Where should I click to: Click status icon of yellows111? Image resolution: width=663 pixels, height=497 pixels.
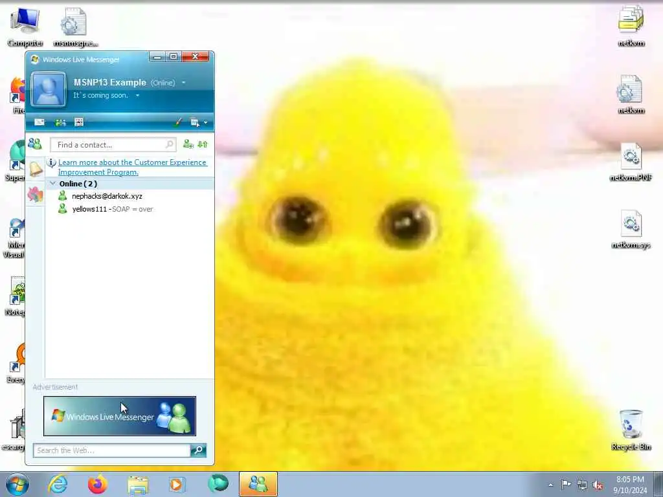[63, 209]
